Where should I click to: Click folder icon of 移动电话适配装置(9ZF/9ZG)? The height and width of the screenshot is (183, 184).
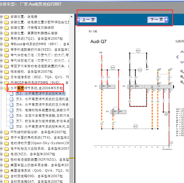click(x=6, y=160)
